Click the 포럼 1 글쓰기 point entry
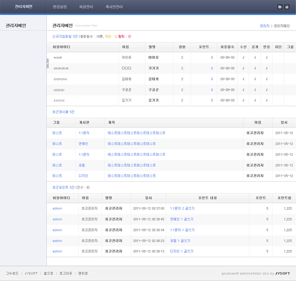Screen dimensions: 296x281 coord(180,241)
